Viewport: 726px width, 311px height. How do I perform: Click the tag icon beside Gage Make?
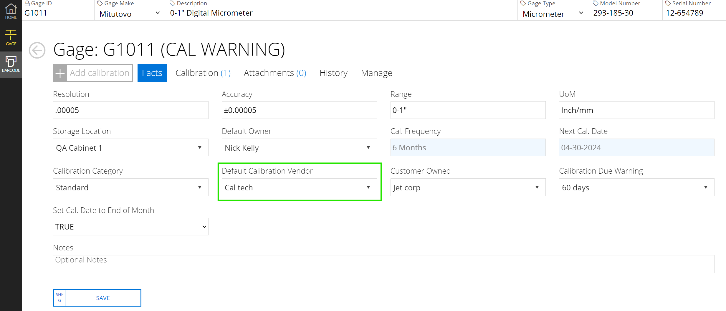point(100,4)
